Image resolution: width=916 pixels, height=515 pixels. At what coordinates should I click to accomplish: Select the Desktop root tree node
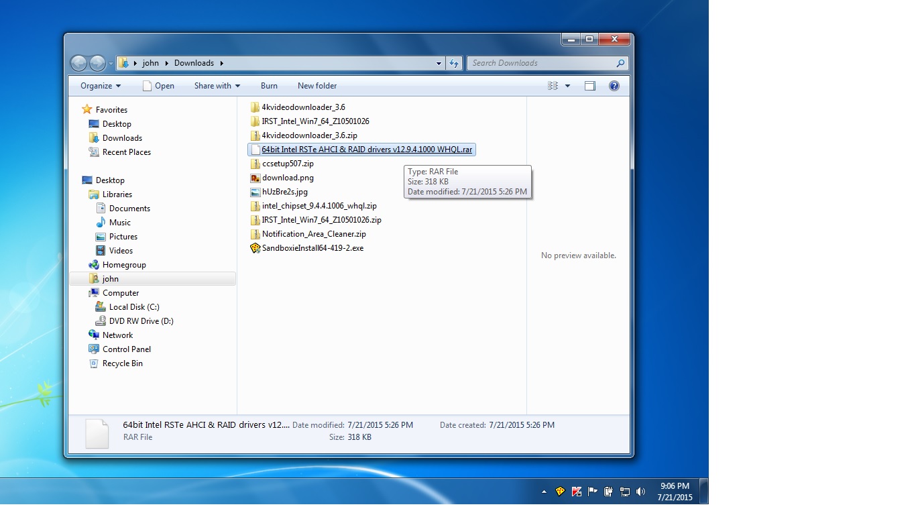tap(110, 180)
